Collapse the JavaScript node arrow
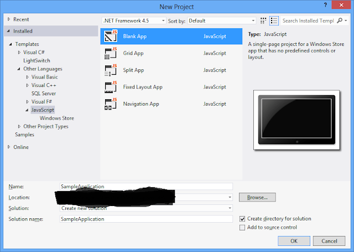Image resolution: width=354 pixels, height=252 pixels. [27, 110]
